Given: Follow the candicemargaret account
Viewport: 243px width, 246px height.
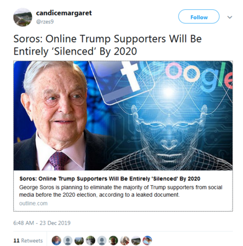Looking at the screenshot, I should 199,16.
